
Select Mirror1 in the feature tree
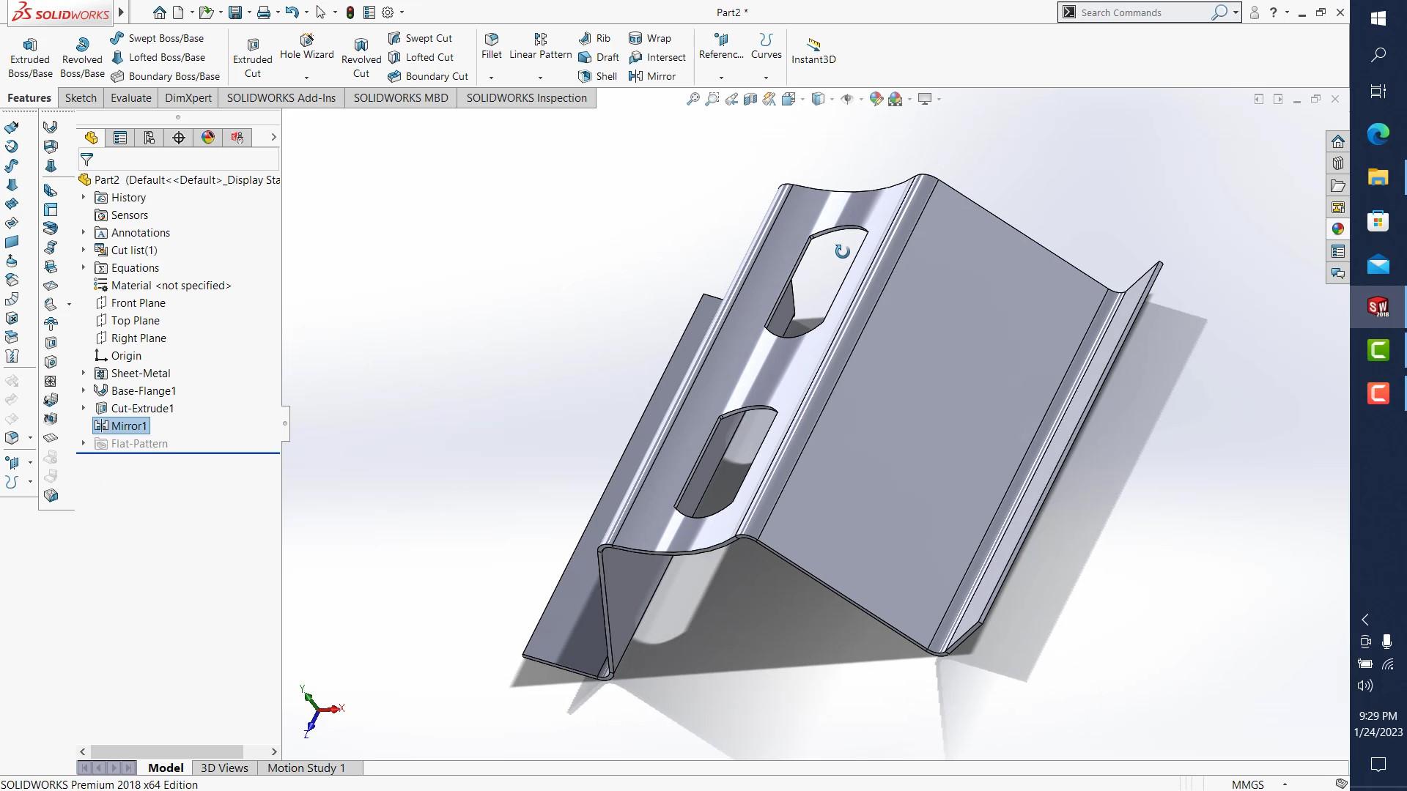pyautogui.click(x=128, y=426)
